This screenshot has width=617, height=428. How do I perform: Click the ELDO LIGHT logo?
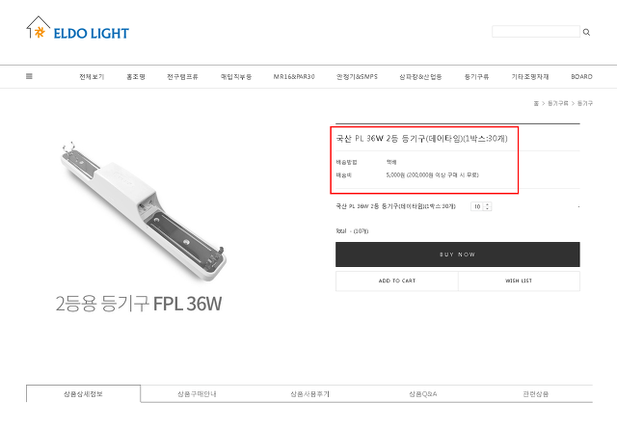[77, 28]
